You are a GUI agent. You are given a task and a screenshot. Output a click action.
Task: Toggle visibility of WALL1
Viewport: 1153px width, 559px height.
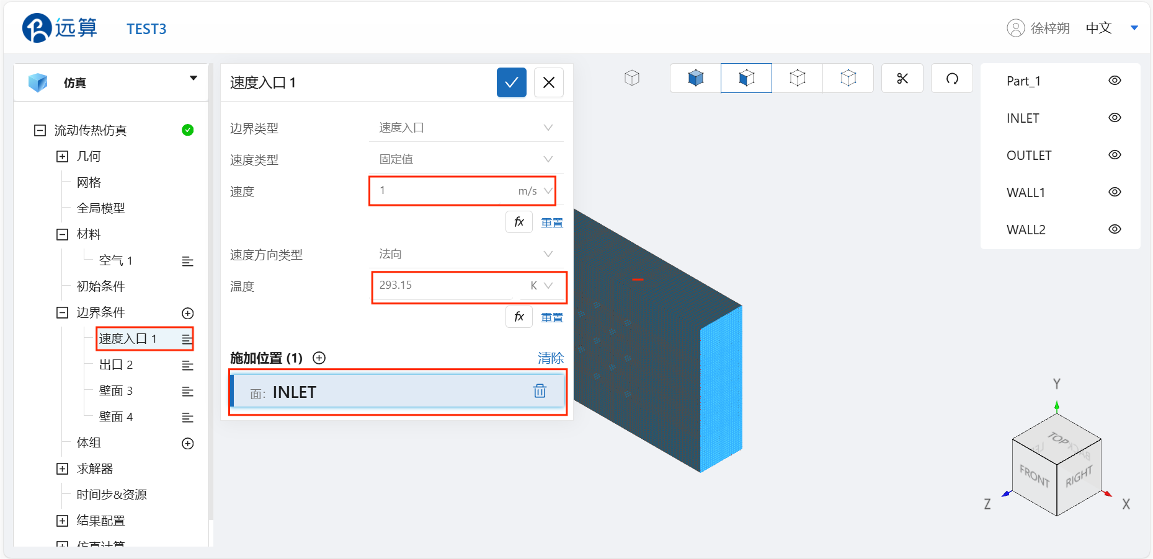[1115, 192]
